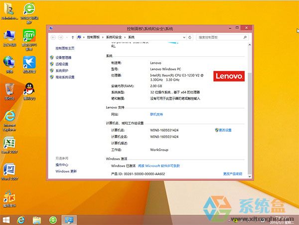Select the 系统和安全 breadcrumb segment
299x225 pixels.
(x=114, y=37)
